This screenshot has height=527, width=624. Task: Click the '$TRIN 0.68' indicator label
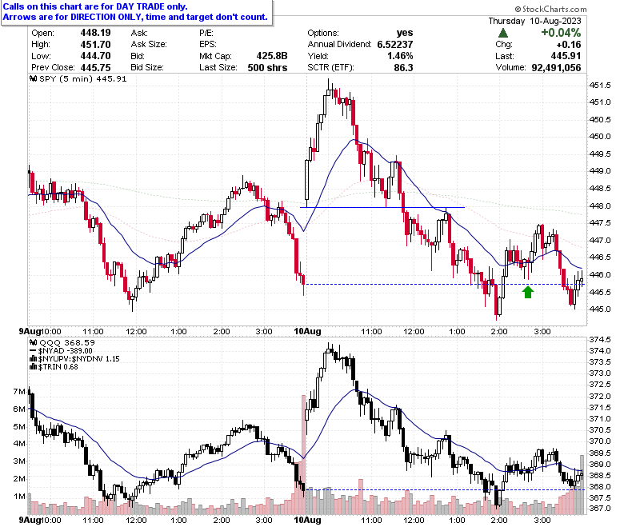click(x=58, y=367)
